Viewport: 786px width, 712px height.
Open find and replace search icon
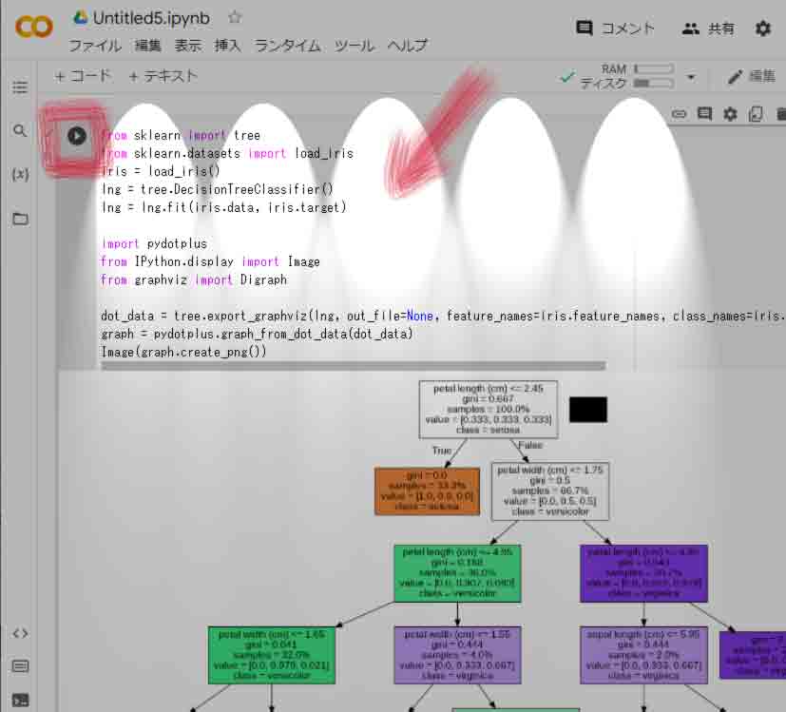pos(20,131)
